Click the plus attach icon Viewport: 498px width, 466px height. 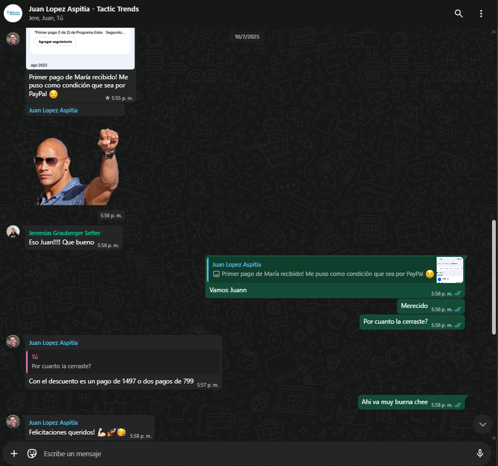14,454
